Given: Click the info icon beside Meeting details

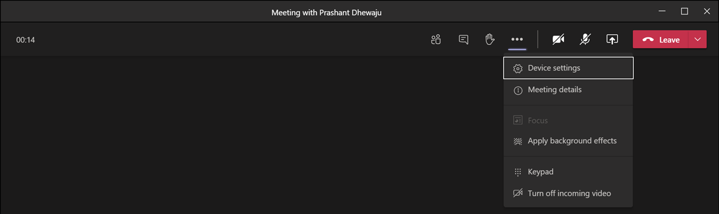Looking at the screenshot, I should click(518, 90).
